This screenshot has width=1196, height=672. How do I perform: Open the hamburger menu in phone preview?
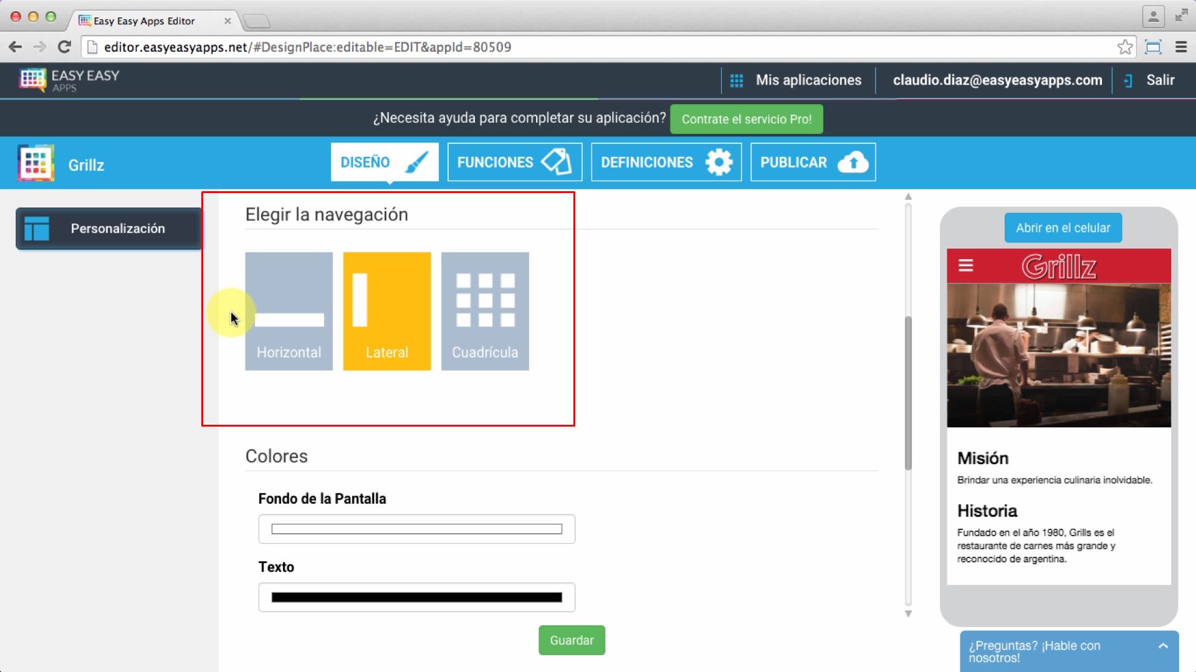point(966,265)
